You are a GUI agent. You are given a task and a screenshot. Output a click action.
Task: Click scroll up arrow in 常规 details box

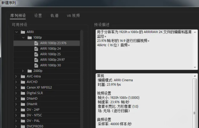(x=195, y=76)
